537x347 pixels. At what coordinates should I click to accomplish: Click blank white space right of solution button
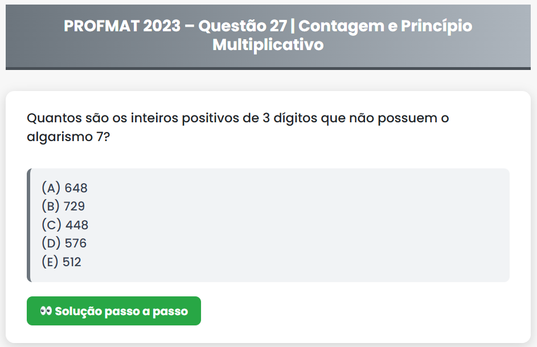pos(364,311)
